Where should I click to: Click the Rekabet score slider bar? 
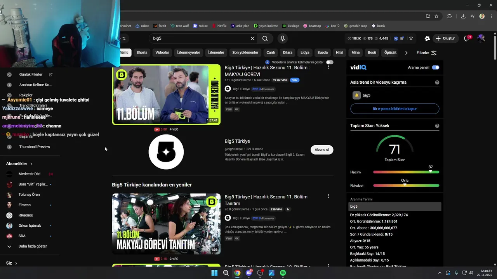(x=406, y=186)
